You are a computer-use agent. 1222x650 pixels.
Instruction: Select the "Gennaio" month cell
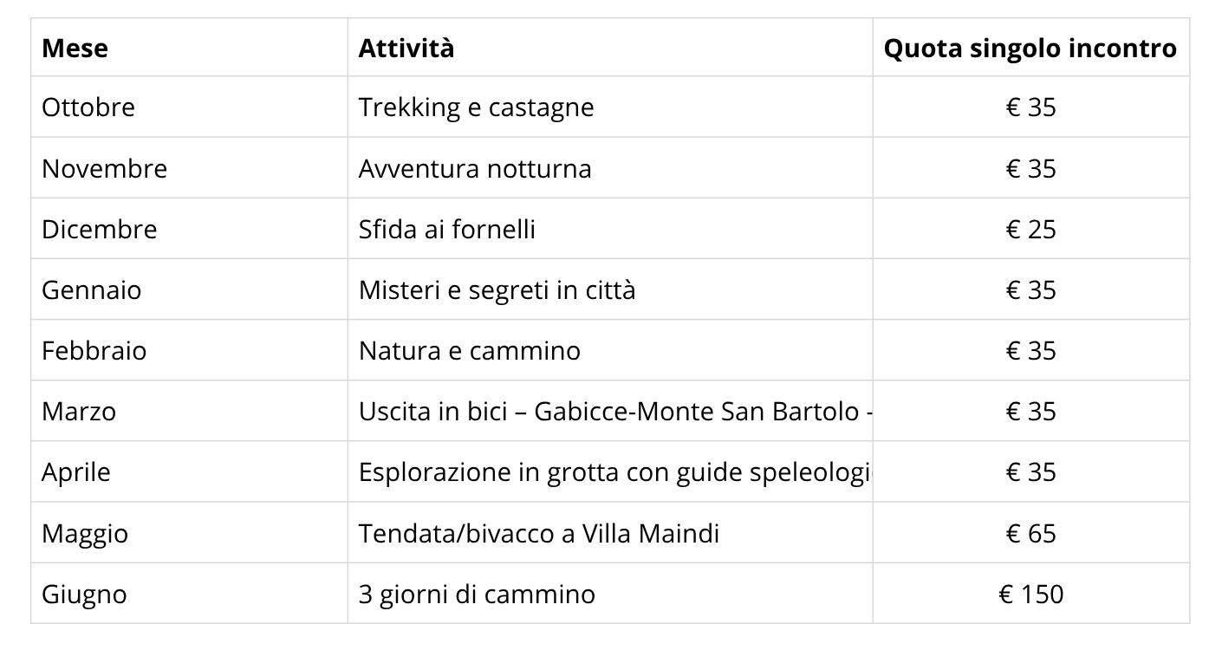point(91,289)
